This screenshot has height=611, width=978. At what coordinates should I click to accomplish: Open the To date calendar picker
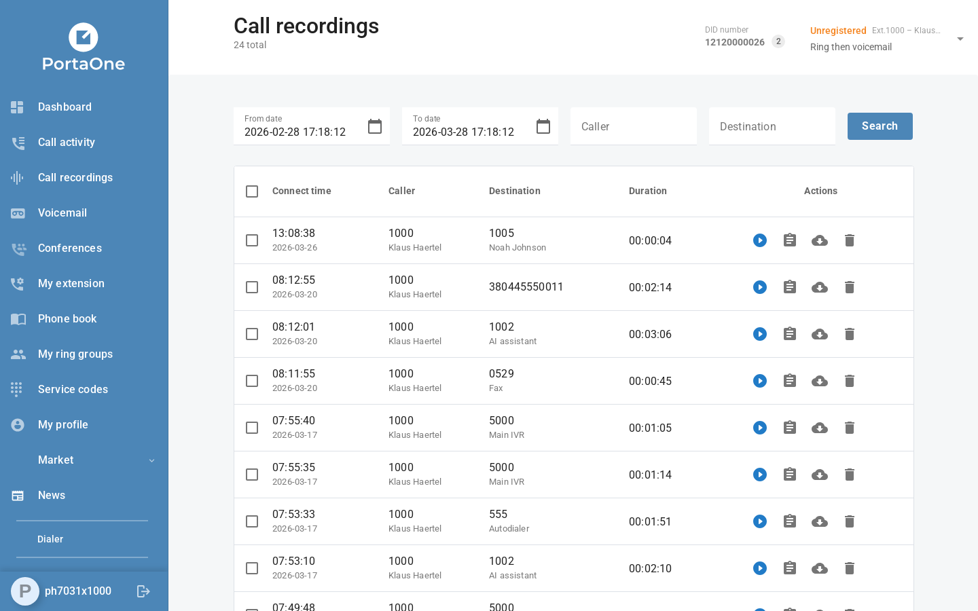(x=543, y=126)
